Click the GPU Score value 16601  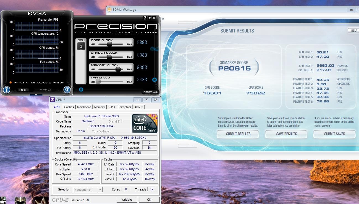[212, 93]
